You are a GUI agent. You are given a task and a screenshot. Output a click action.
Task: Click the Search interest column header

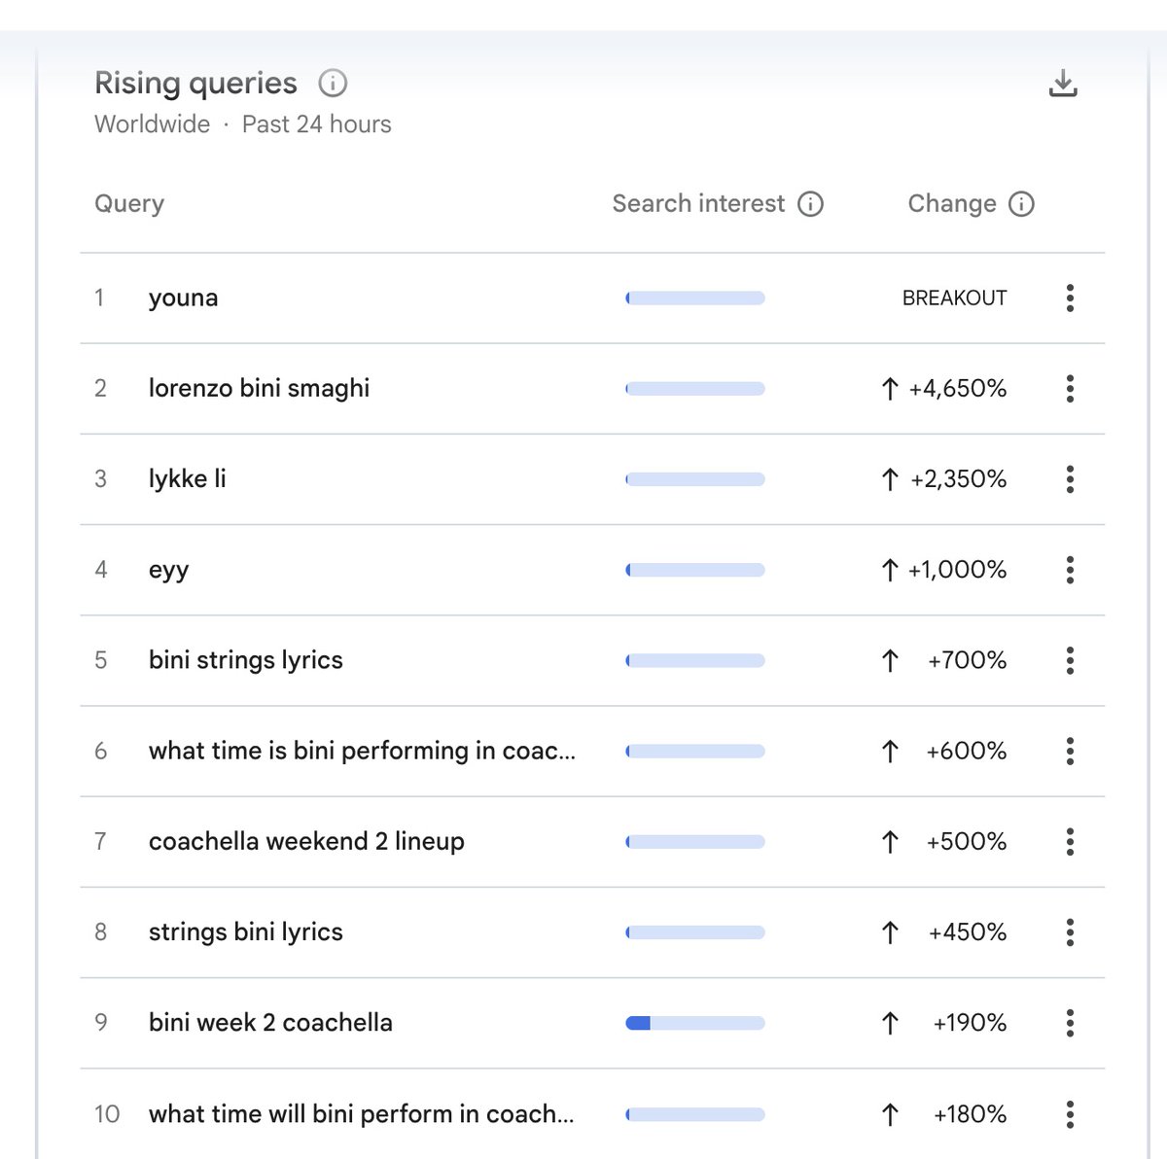click(x=697, y=204)
